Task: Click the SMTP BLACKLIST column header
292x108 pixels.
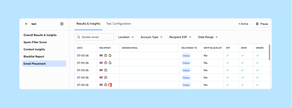Action: pos(213,48)
